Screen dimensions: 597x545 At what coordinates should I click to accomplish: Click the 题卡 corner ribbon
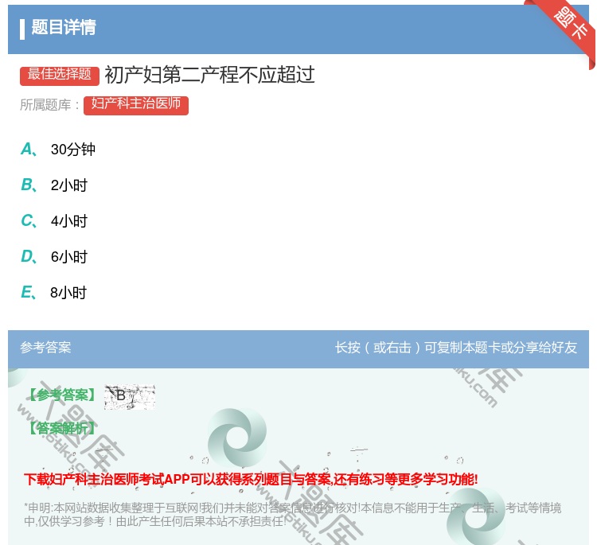point(568,26)
